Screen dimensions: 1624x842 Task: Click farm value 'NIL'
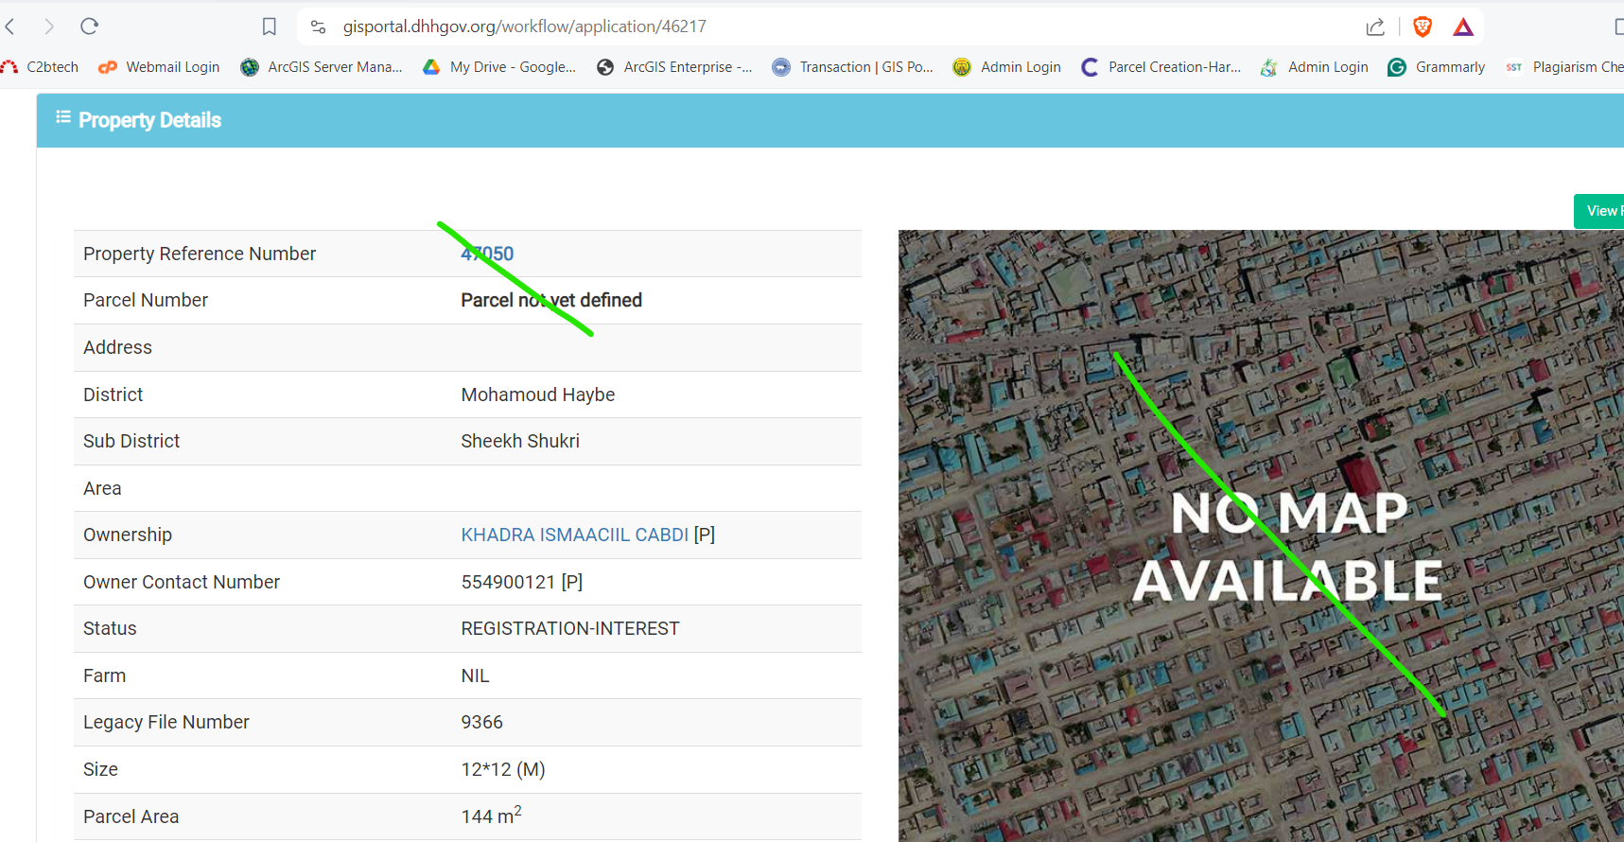click(x=475, y=675)
